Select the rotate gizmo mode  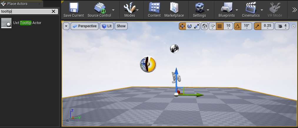coord(189,26)
